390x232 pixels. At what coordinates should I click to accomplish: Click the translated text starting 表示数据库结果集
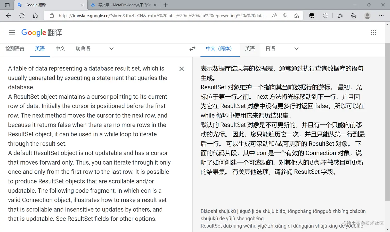[x=282, y=73]
